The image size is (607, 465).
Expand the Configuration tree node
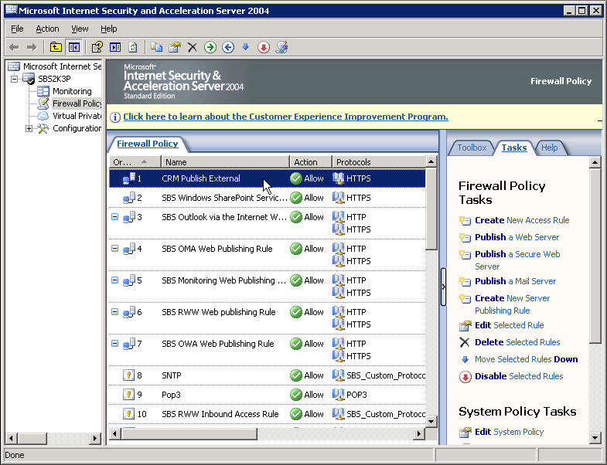[x=29, y=128]
